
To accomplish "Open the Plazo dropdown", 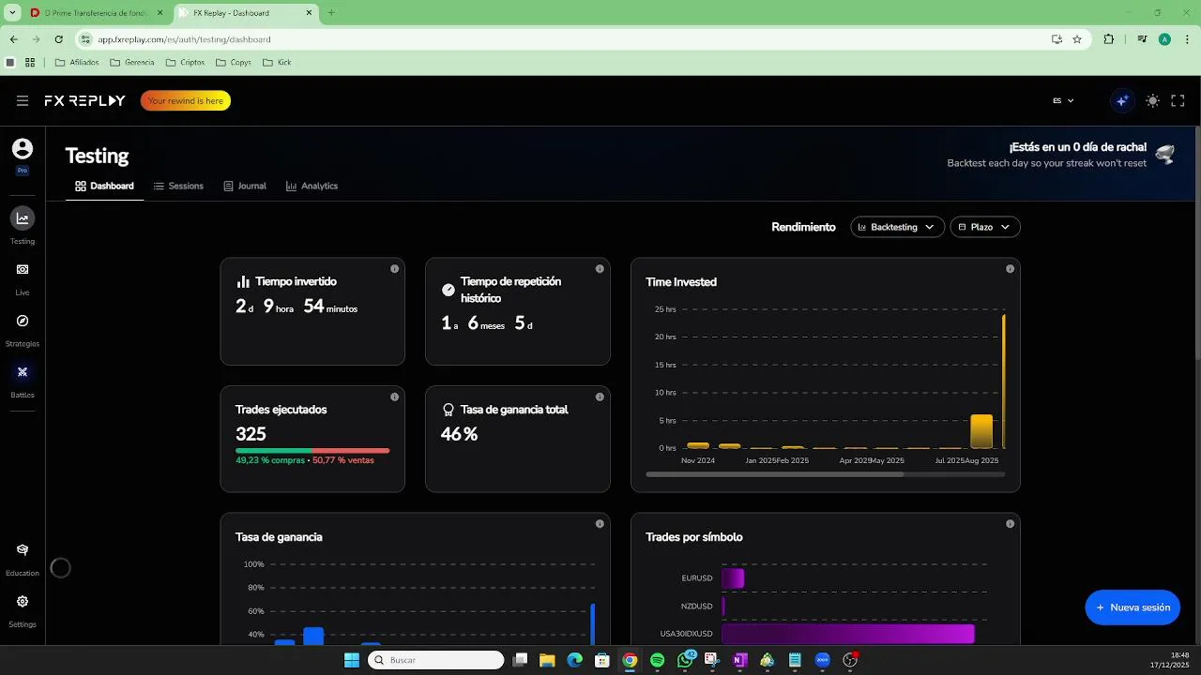I will (985, 227).
